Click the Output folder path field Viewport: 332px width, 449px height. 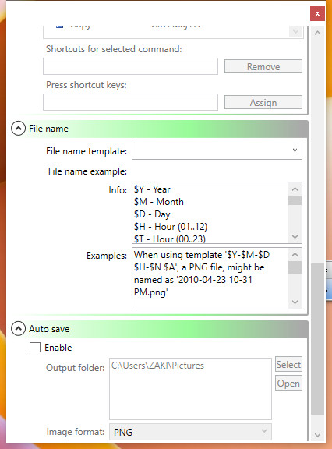coord(190,388)
